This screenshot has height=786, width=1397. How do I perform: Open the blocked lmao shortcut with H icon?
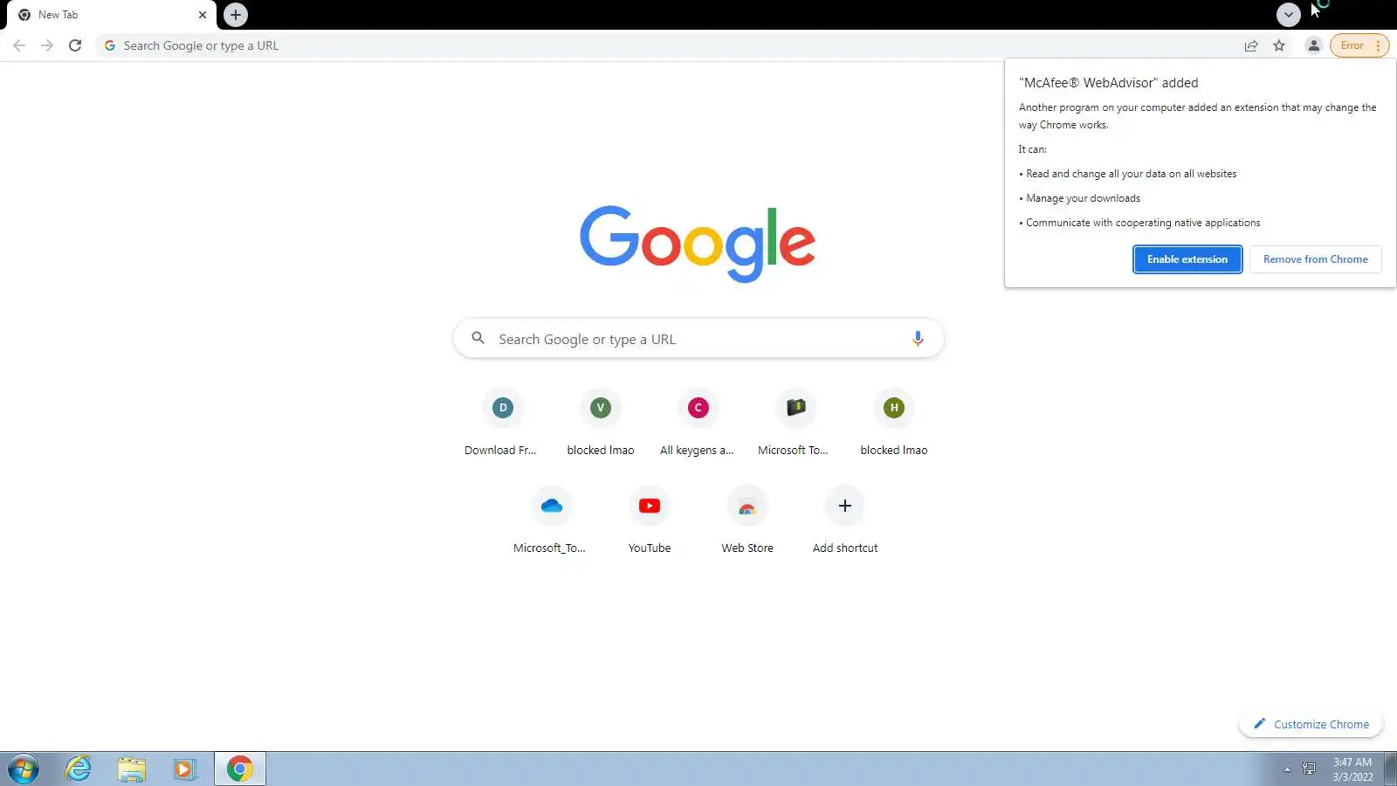point(893,424)
